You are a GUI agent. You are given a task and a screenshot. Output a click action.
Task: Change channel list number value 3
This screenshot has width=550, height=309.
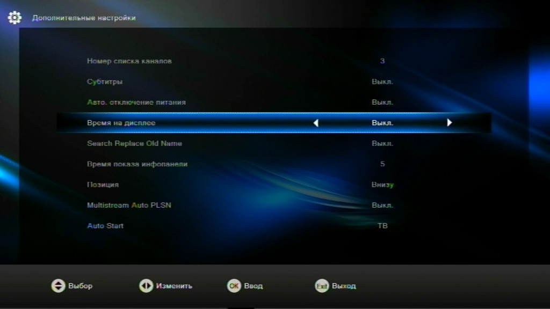click(382, 61)
